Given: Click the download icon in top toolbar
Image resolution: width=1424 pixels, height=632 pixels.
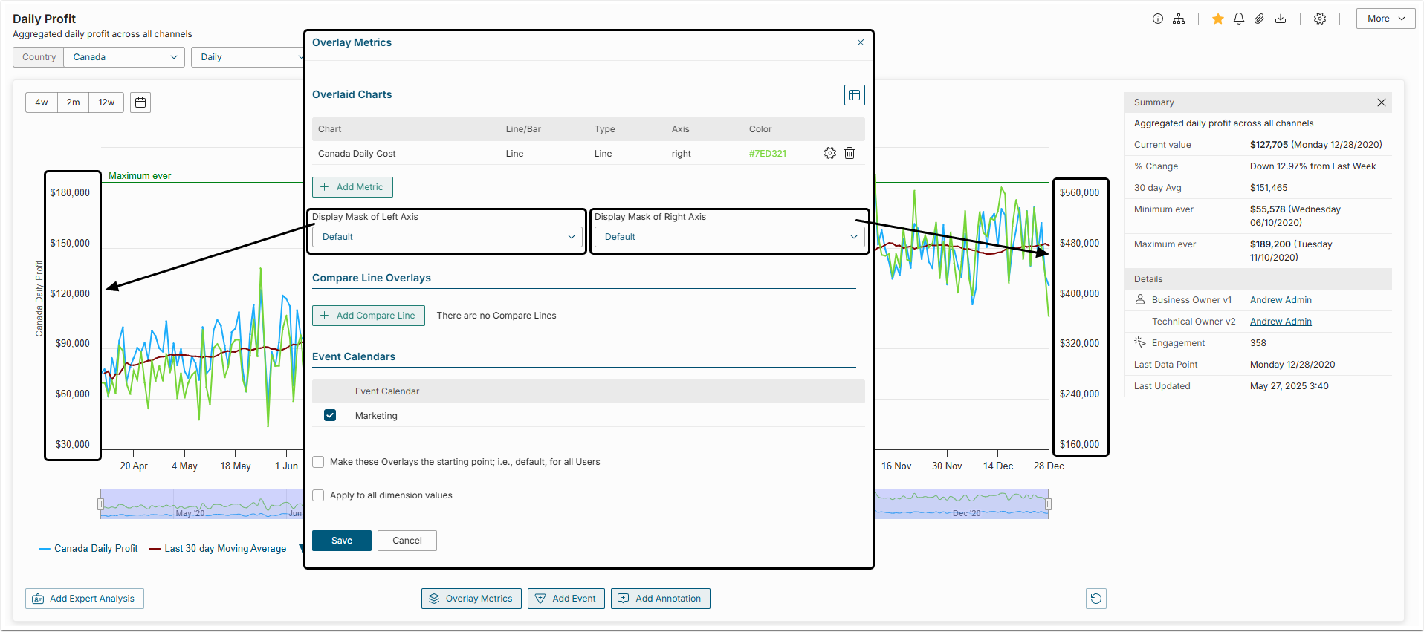Looking at the screenshot, I should [x=1280, y=19].
